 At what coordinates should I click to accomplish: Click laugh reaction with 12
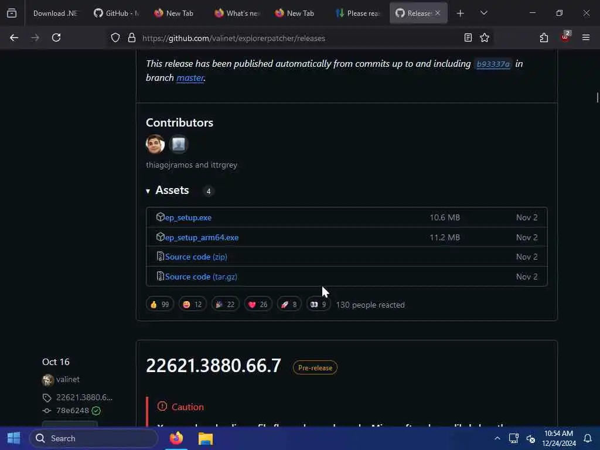click(192, 304)
